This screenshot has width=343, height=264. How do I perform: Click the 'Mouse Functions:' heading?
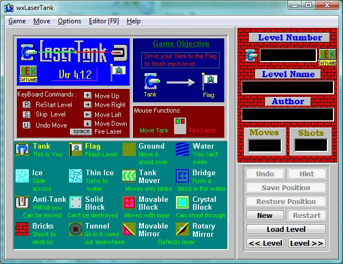[157, 110]
